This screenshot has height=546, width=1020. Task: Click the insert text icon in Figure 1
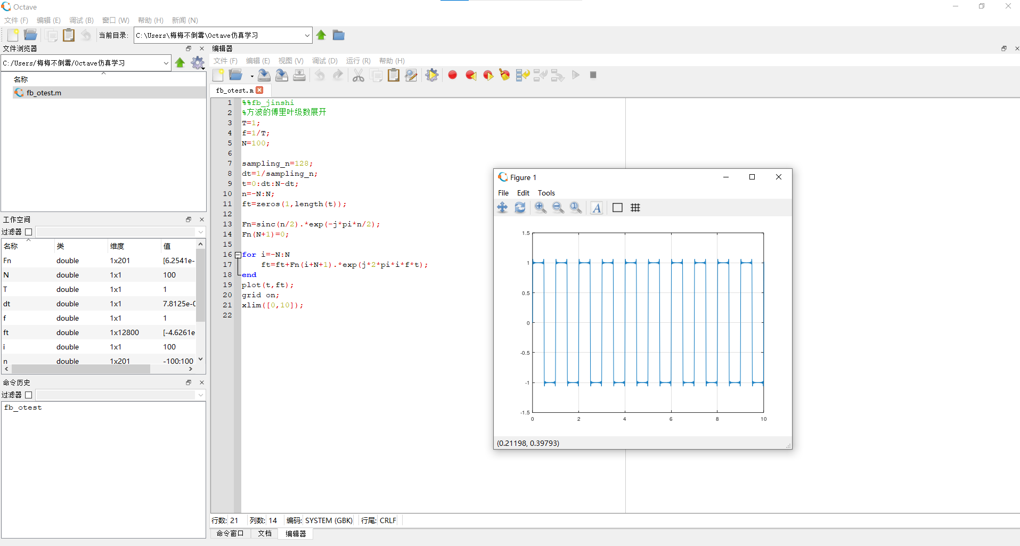(x=597, y=208)
